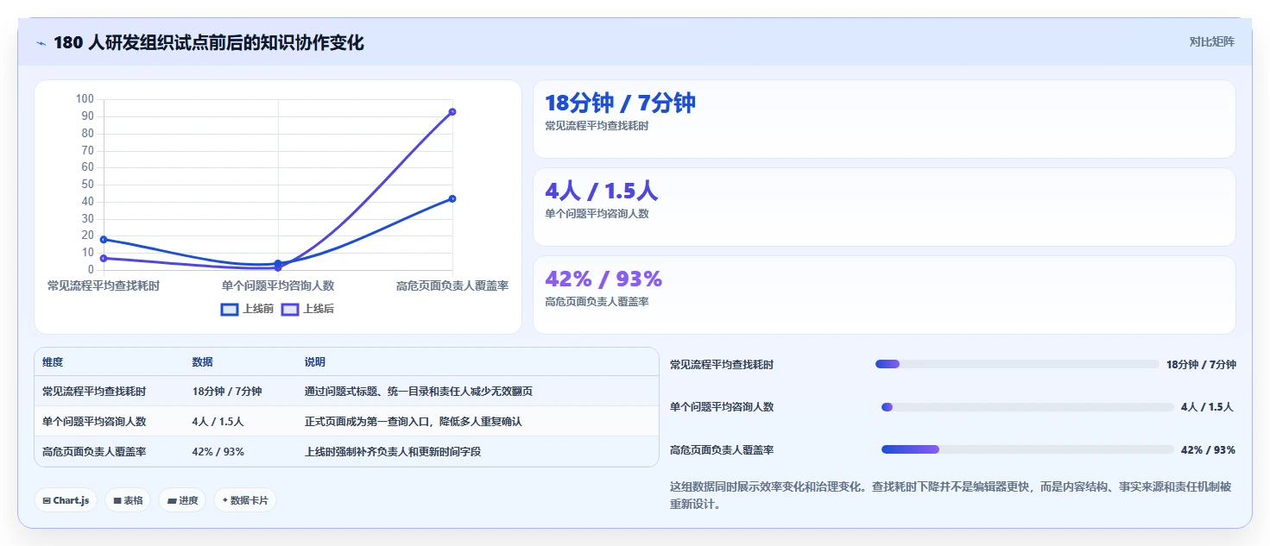
Task: Click the 42% / 93% stat card value
Action: click(x=603, y=279)
